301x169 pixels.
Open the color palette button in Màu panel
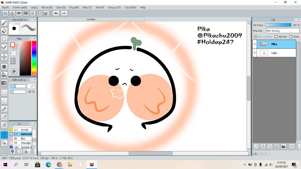pos(14,72)
